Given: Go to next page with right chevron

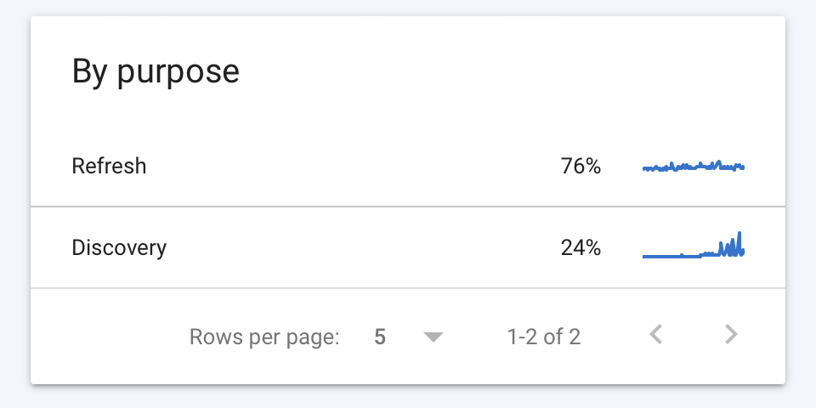Looking at the screenshot, I should (732, 334).
